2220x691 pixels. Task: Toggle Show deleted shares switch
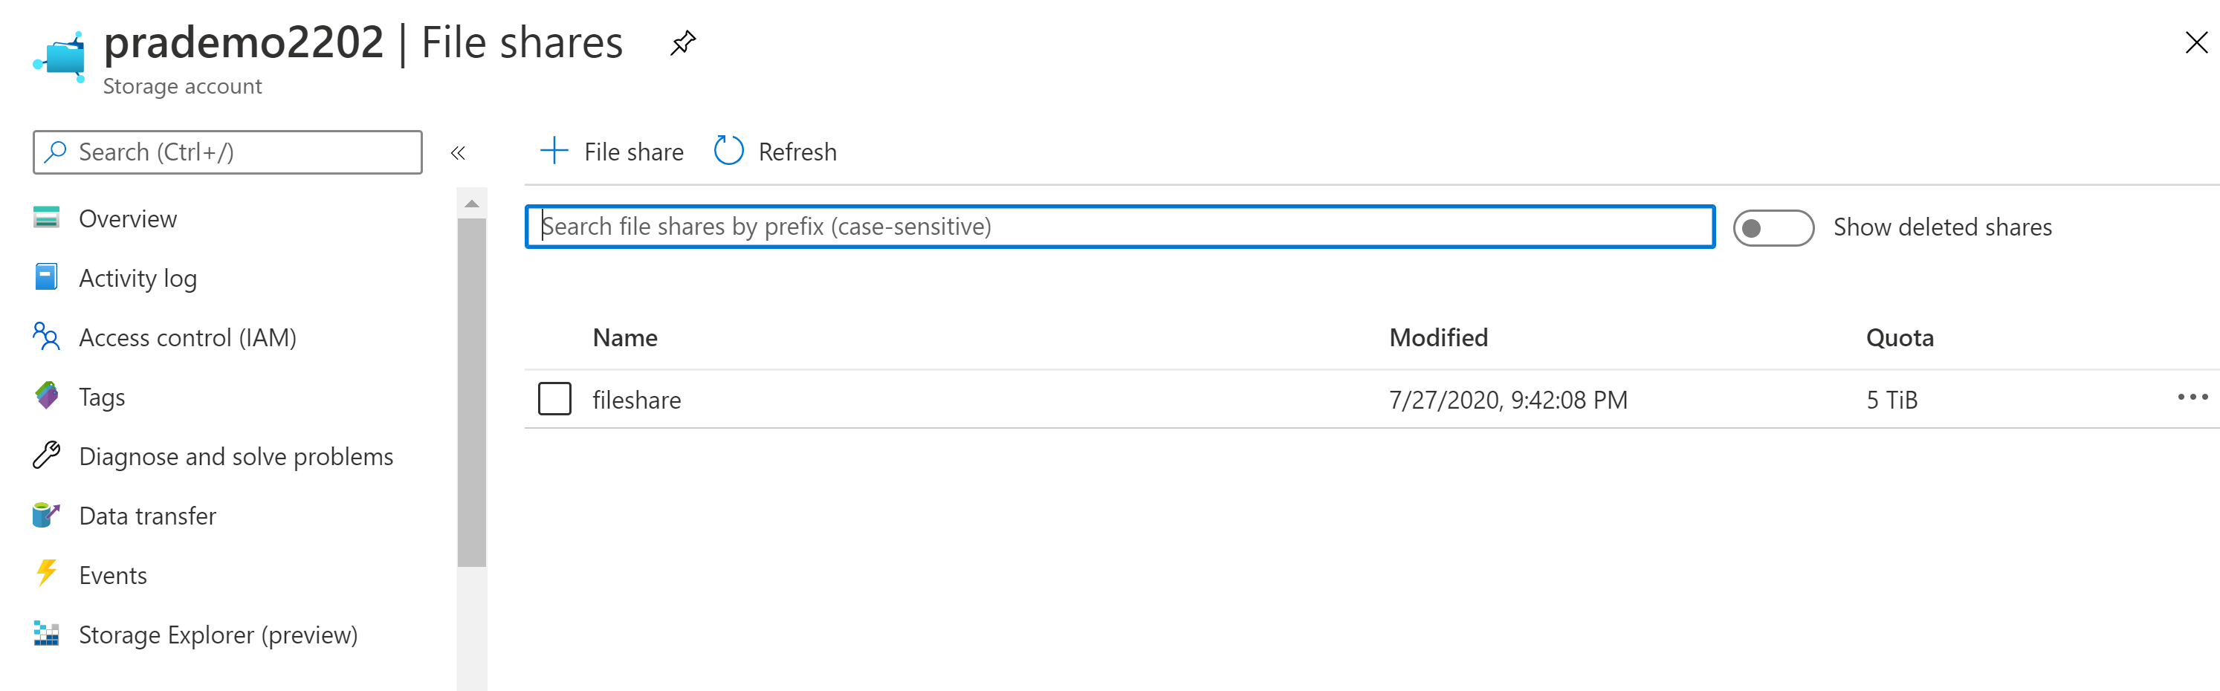(1773, 227)
